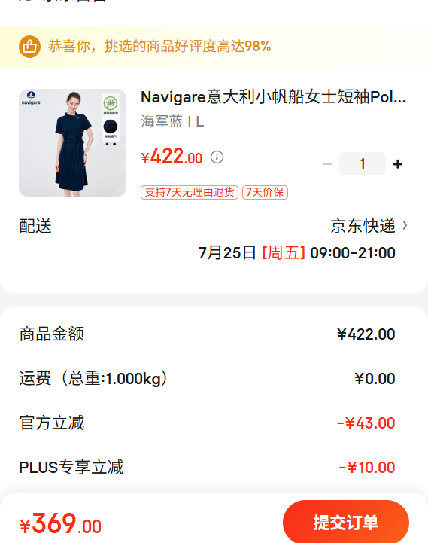
Task: Expand 京东快递 delivery options chevron
Action: tap(405, 226)
